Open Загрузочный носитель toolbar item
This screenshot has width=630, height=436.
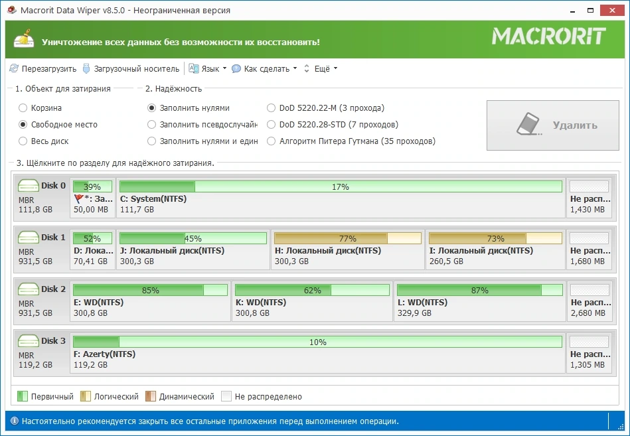pos(131,68)
